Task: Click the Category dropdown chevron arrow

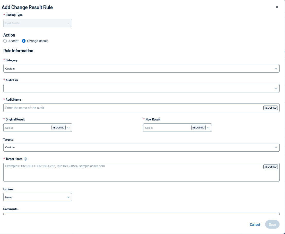Action: (276, 68)
